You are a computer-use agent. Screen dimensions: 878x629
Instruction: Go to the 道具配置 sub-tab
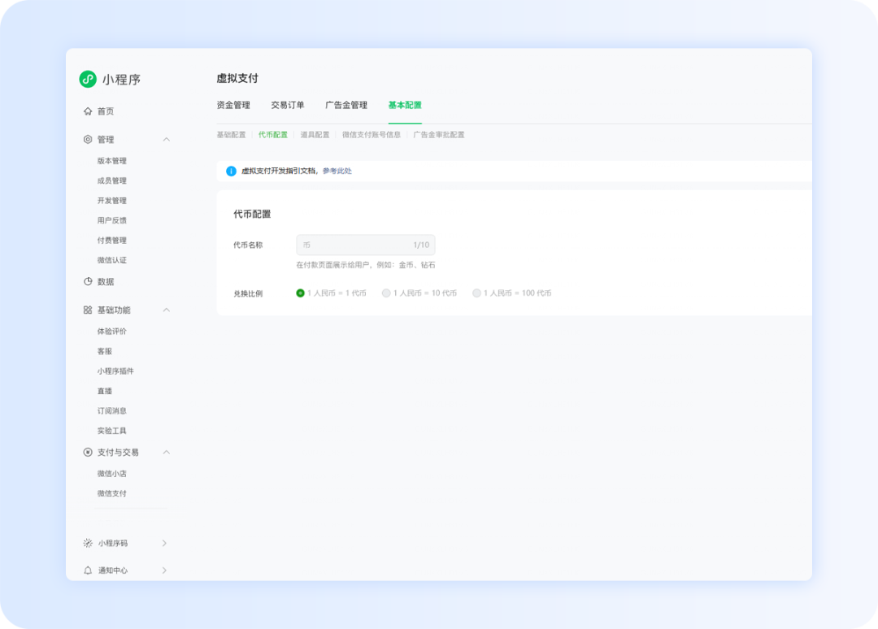point(315,135)
